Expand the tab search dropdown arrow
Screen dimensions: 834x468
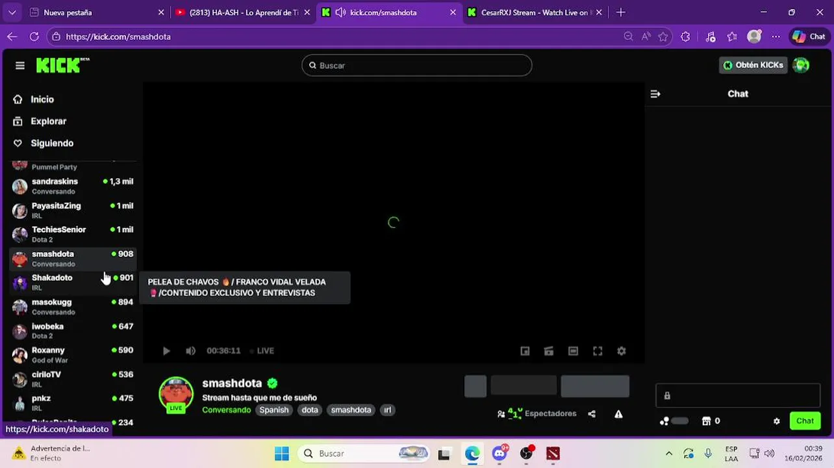click(12, 12)
